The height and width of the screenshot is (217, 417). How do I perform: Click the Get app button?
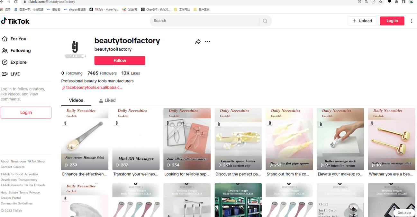(404, 213)
